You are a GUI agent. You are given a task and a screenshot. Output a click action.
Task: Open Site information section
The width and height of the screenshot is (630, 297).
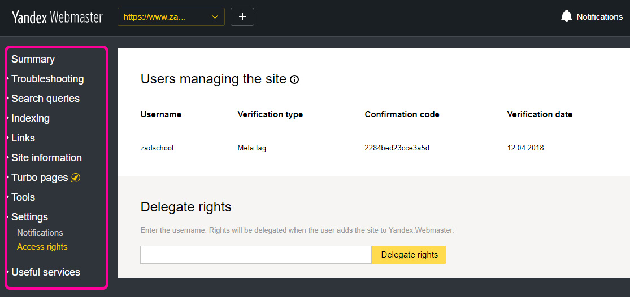[46, 158]
